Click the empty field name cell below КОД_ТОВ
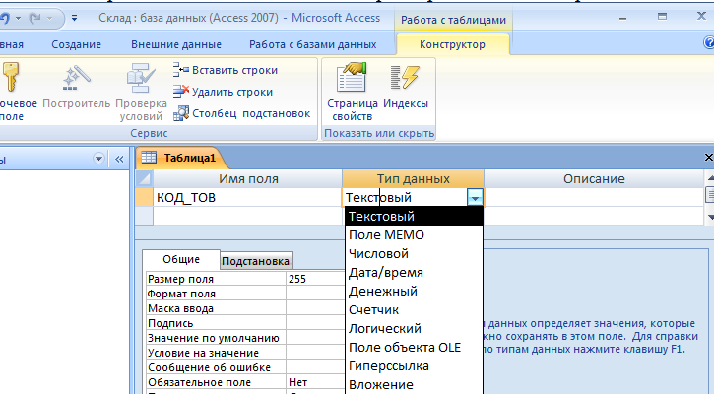Image resolution: width=714 pixels, height=394 pixels. [247, 216]
